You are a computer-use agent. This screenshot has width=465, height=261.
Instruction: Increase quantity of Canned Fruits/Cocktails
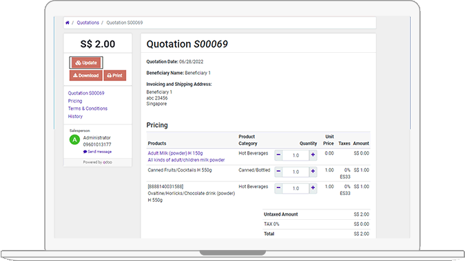pos(313,172)
